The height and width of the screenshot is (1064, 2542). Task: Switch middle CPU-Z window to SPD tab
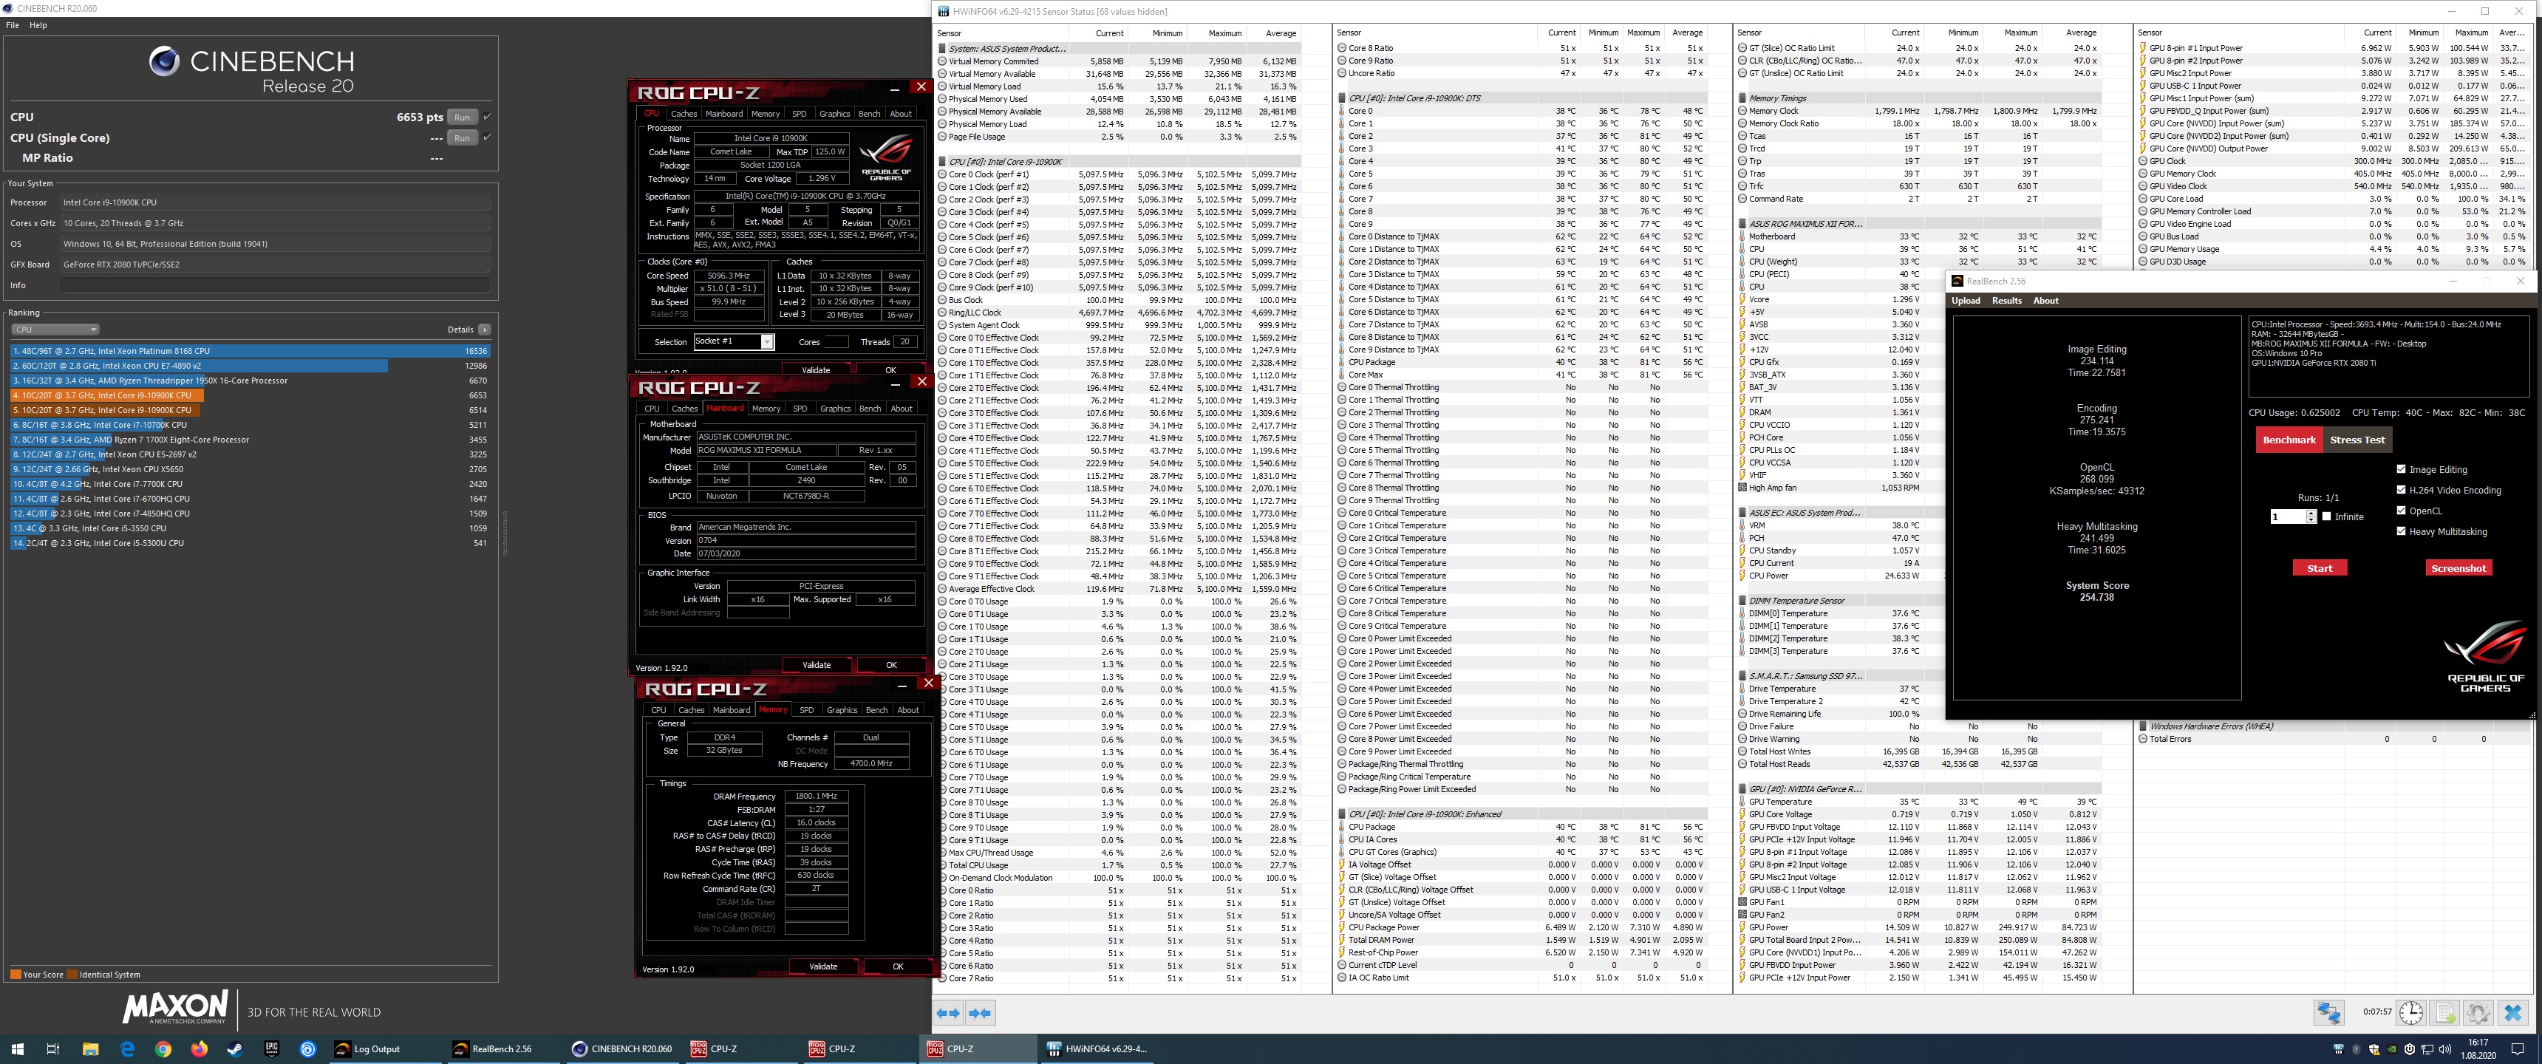(x=800, y=409)
